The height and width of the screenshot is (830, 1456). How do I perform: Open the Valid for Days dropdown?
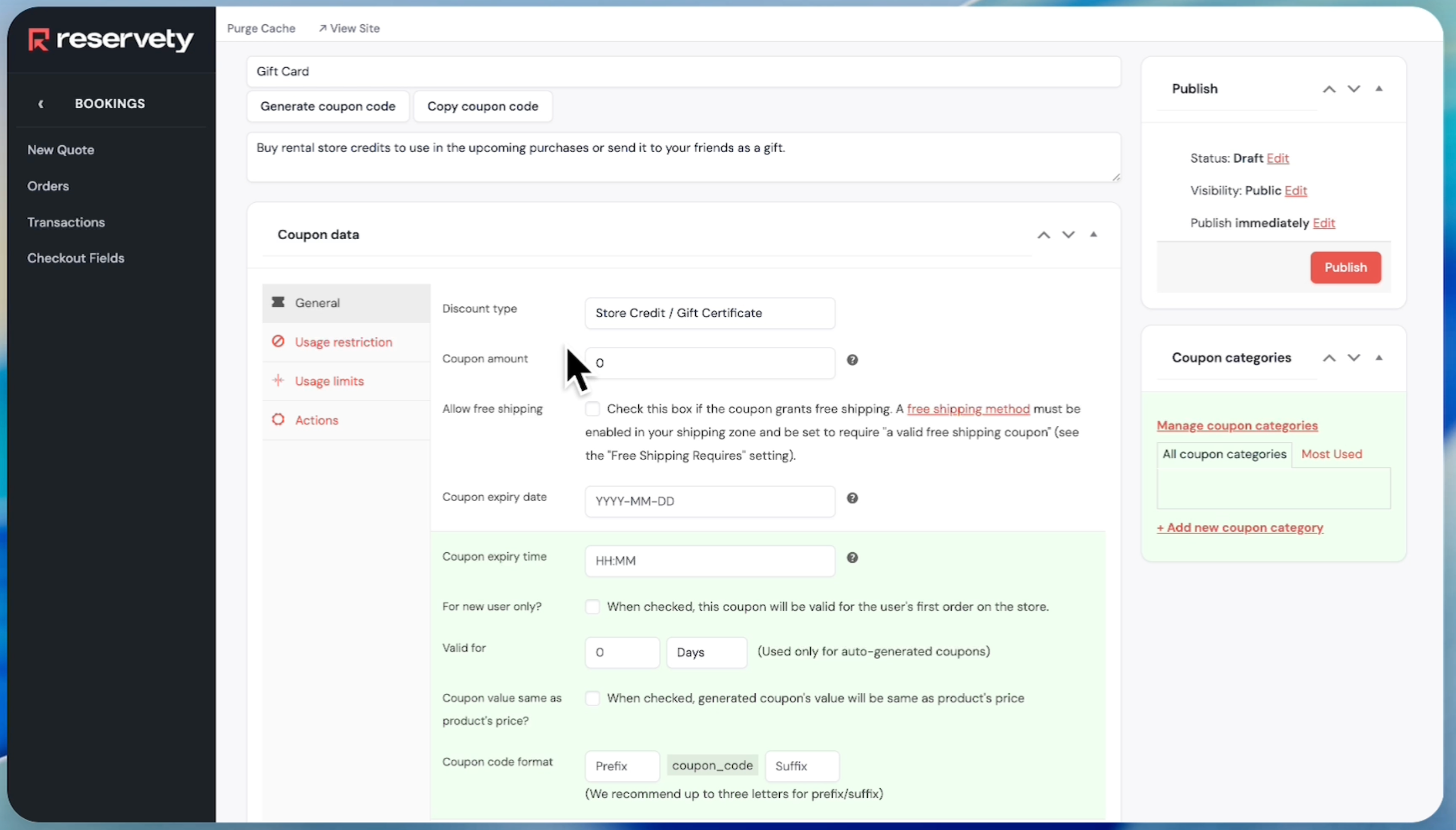click(706, 652)
